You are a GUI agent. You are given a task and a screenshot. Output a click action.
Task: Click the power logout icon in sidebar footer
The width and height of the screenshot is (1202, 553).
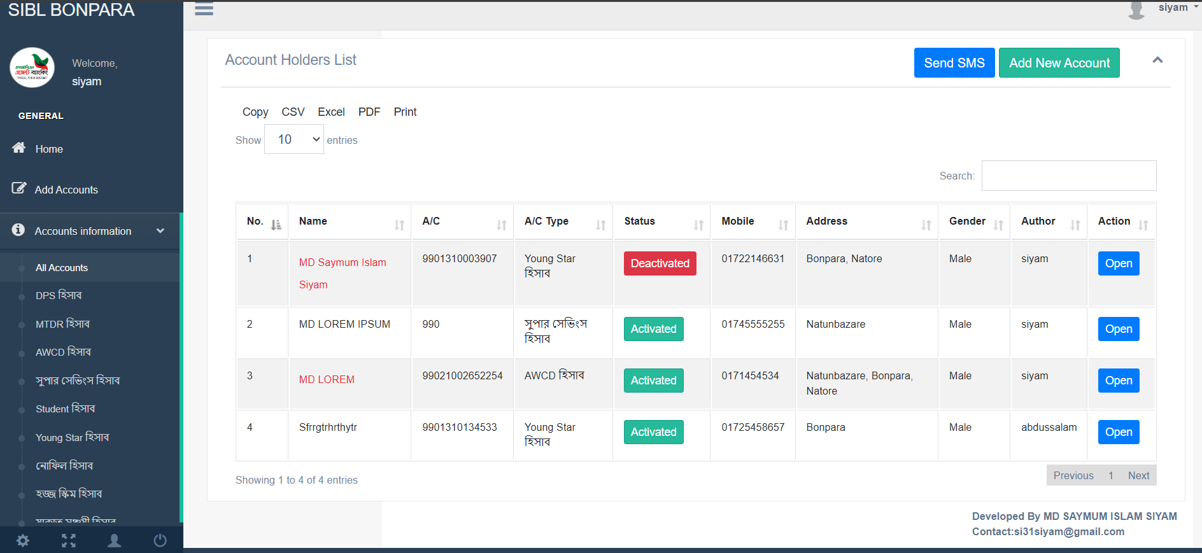[x=160, y=540]
